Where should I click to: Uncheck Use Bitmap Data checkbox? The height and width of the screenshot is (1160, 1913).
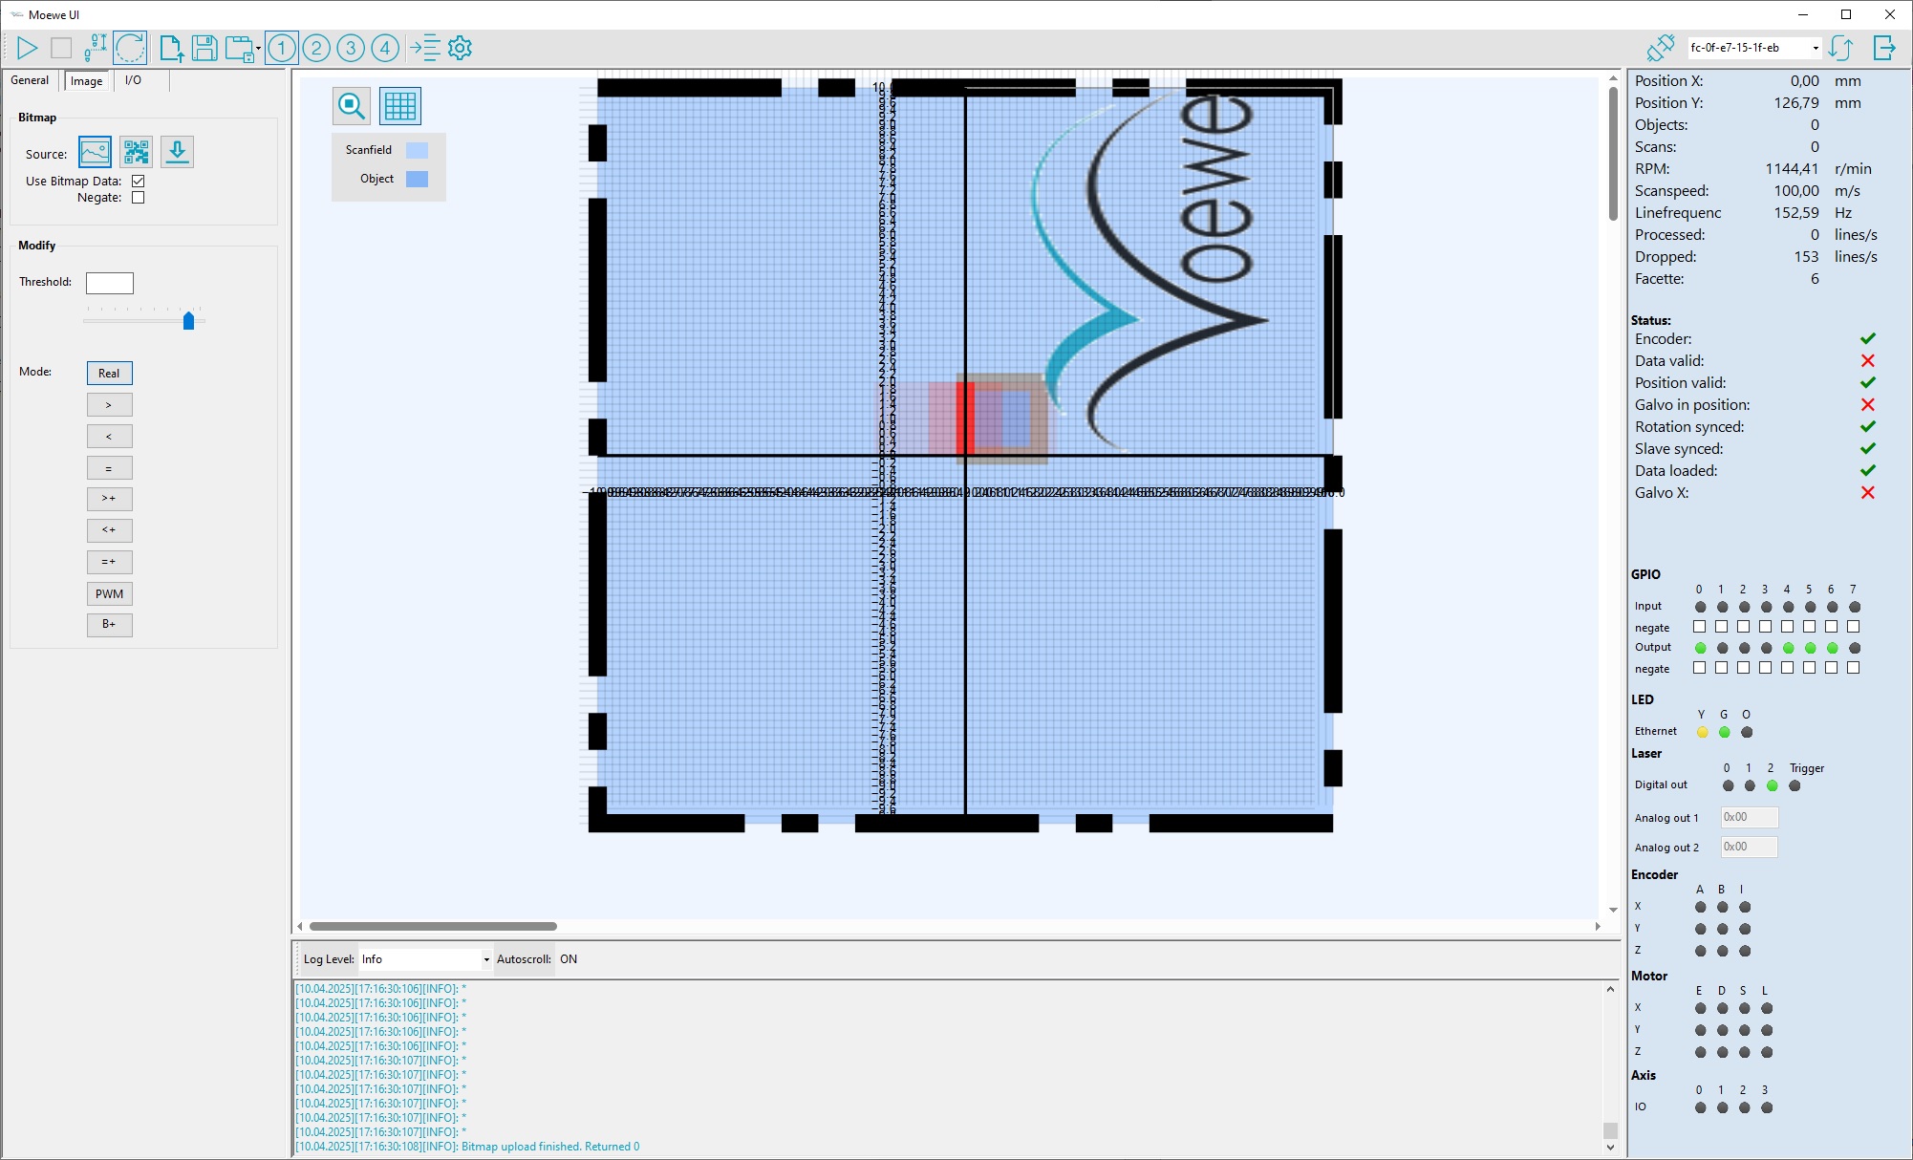(x=139, y=181)
